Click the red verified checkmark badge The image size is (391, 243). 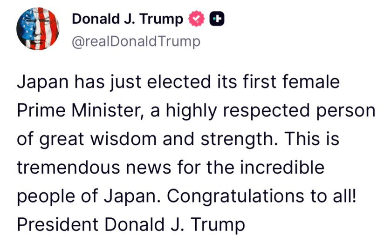(197, 19)
